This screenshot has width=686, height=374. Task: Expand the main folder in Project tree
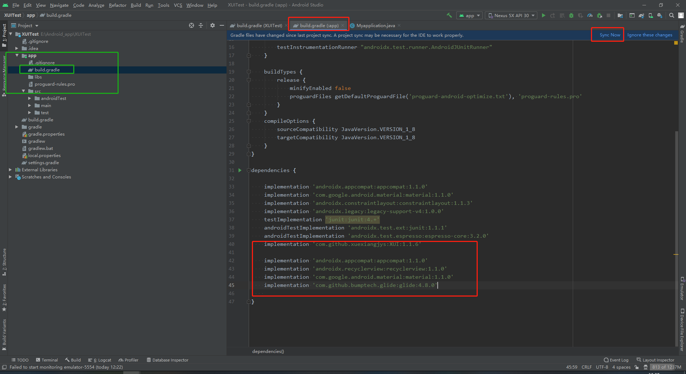[30, 105]
